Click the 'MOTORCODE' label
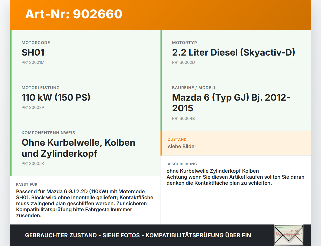 pos(36,43)
